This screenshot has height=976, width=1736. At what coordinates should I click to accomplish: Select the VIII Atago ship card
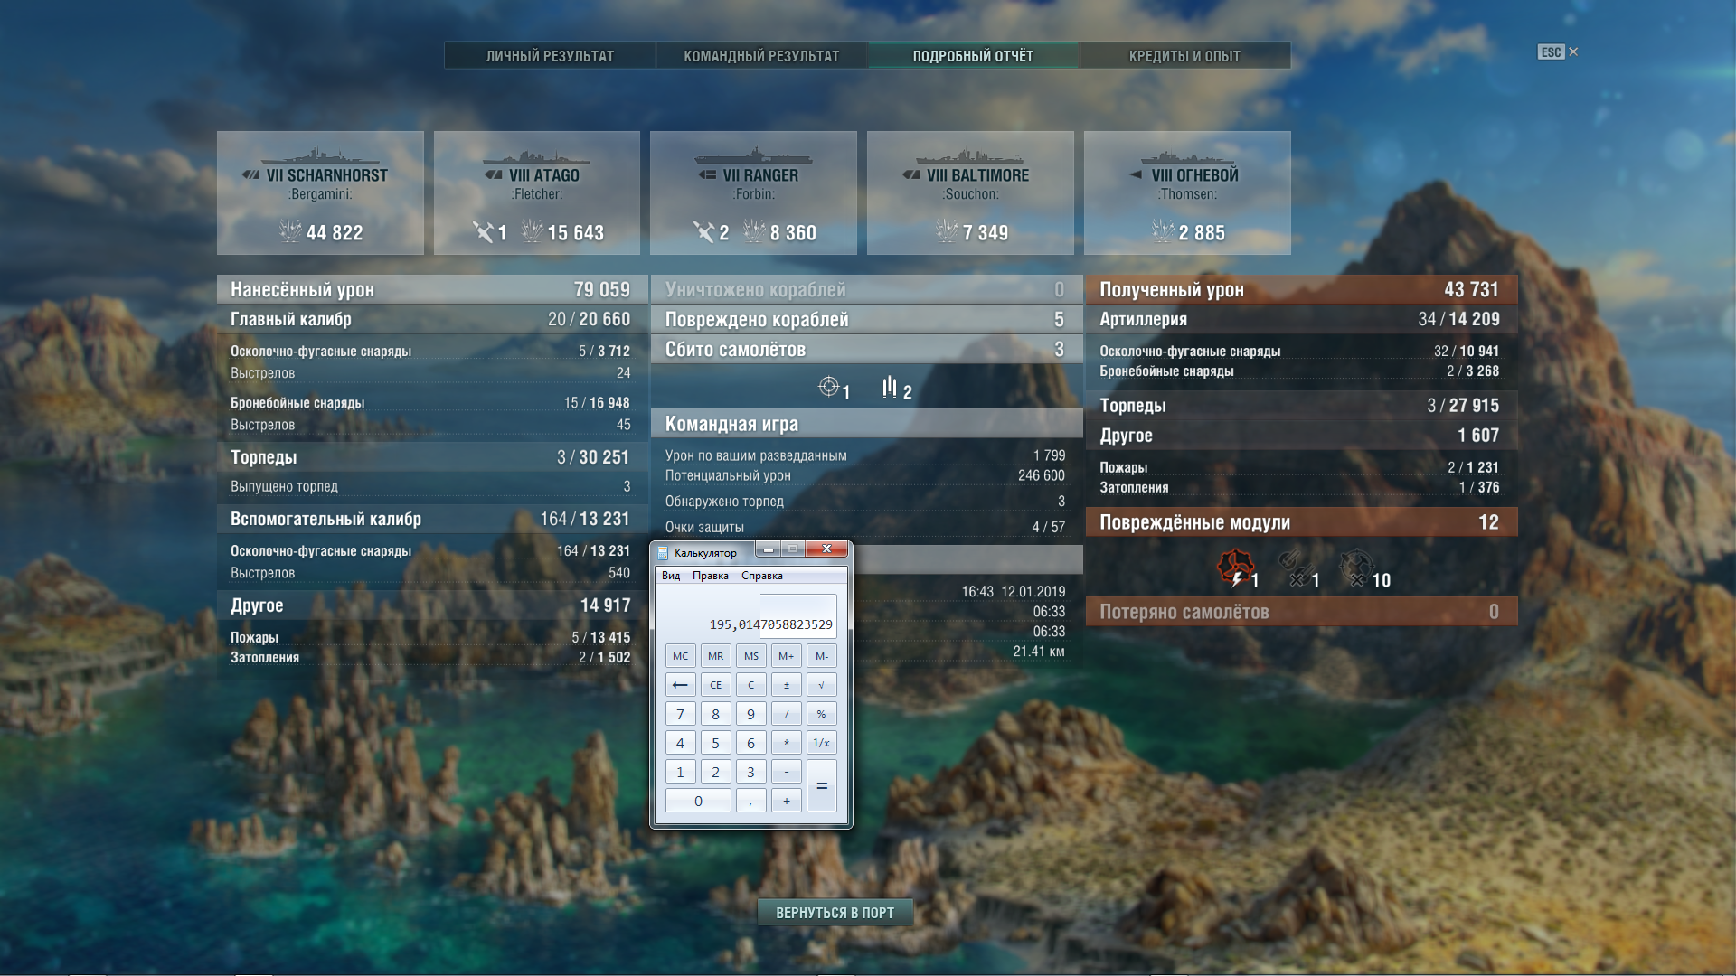pyautogui.click(x=537, y=192)
